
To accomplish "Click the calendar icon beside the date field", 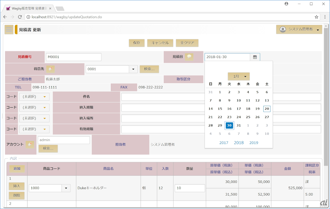I will click(x=255, y=57).
